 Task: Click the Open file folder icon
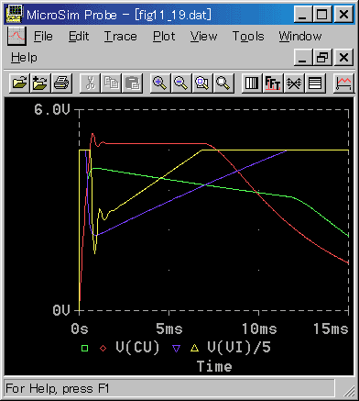[19, 83]
